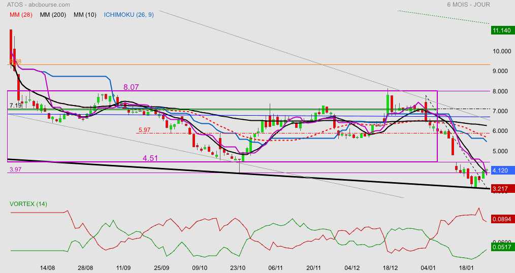Viewport: 515px width, 273px height.
Task: Select the green 11.140 price tag
Action: pyautogui.click(x=503, y=31)
